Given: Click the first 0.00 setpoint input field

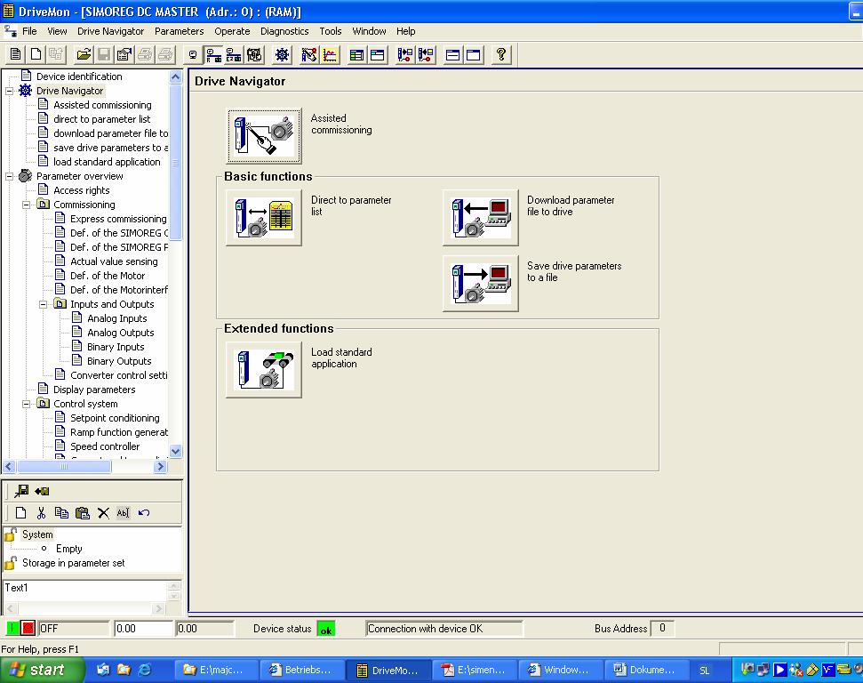Looking at the screenshot, I should [143, 629].
